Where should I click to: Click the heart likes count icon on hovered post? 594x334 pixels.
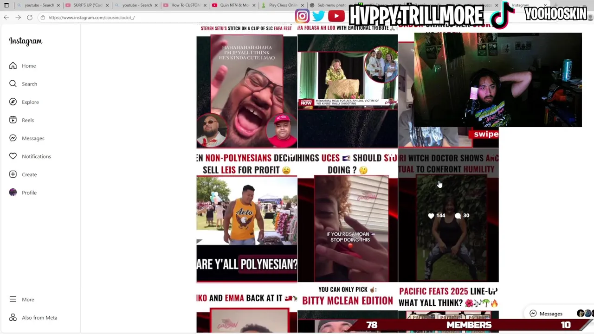click(431, 216)
